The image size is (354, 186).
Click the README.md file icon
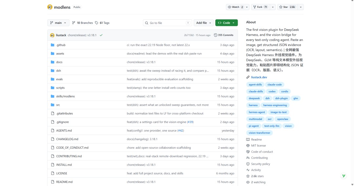point(52,182)
